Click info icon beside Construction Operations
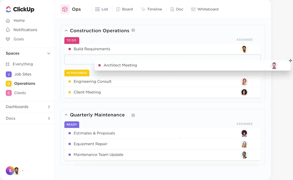The width and height of the screenshot is (293, 180). (x=133, y=31)
